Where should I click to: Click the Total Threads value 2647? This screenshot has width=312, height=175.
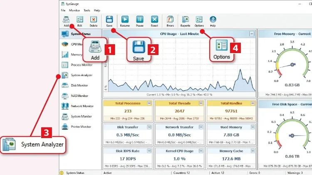click(x=179, y=111)
